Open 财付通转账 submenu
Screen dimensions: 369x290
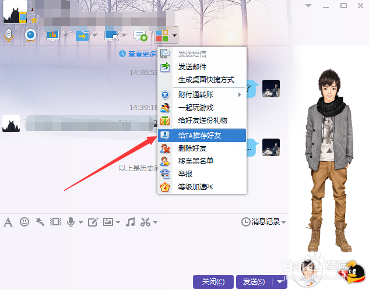click(x=202, y=95)
